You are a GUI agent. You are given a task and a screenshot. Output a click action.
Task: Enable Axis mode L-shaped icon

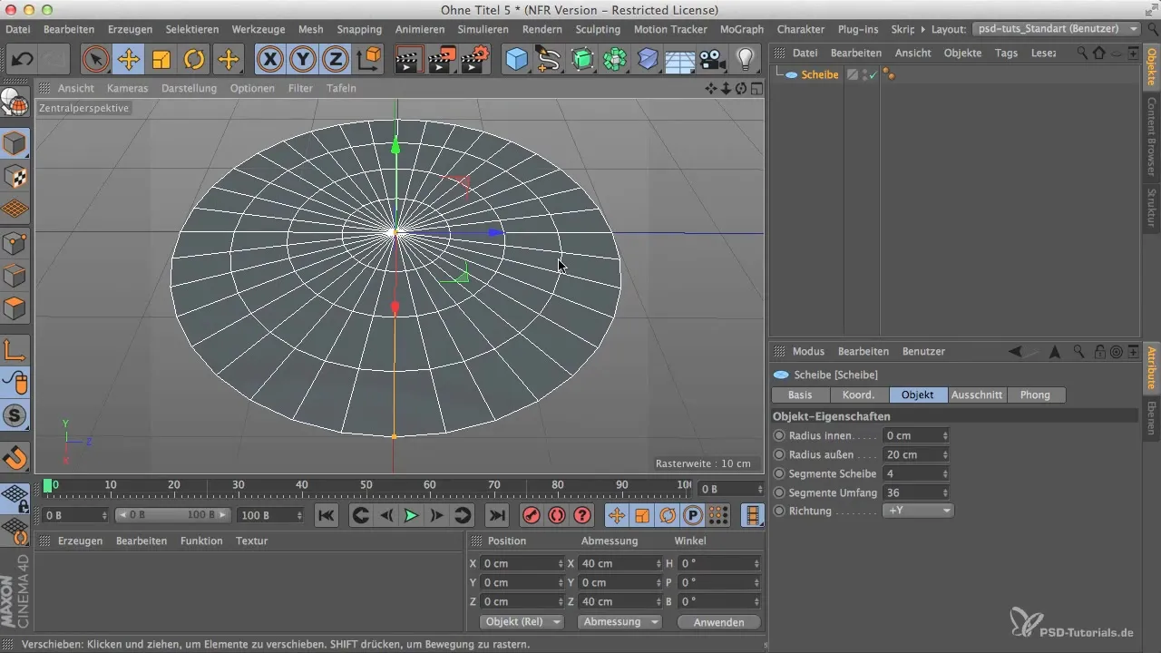[15, 350]
